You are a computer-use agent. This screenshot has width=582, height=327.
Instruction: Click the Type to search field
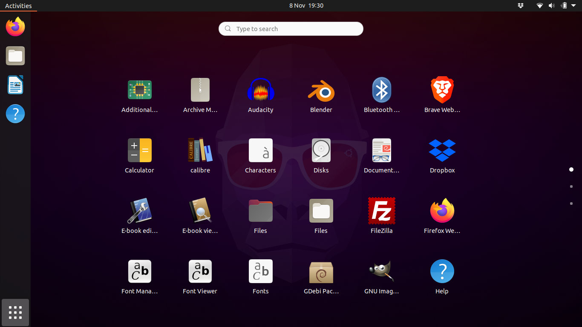(x=291, y=29)
